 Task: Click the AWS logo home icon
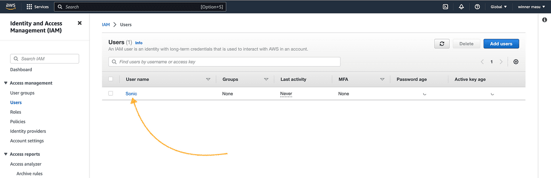click(x=10, y=7)
